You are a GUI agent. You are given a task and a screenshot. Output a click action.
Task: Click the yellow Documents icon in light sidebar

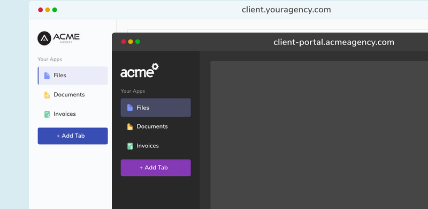47,95
